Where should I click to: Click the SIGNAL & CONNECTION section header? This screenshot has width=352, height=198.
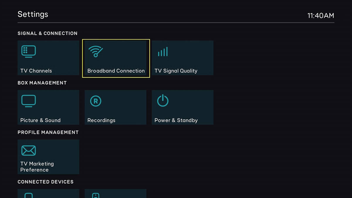coord(48,33)
